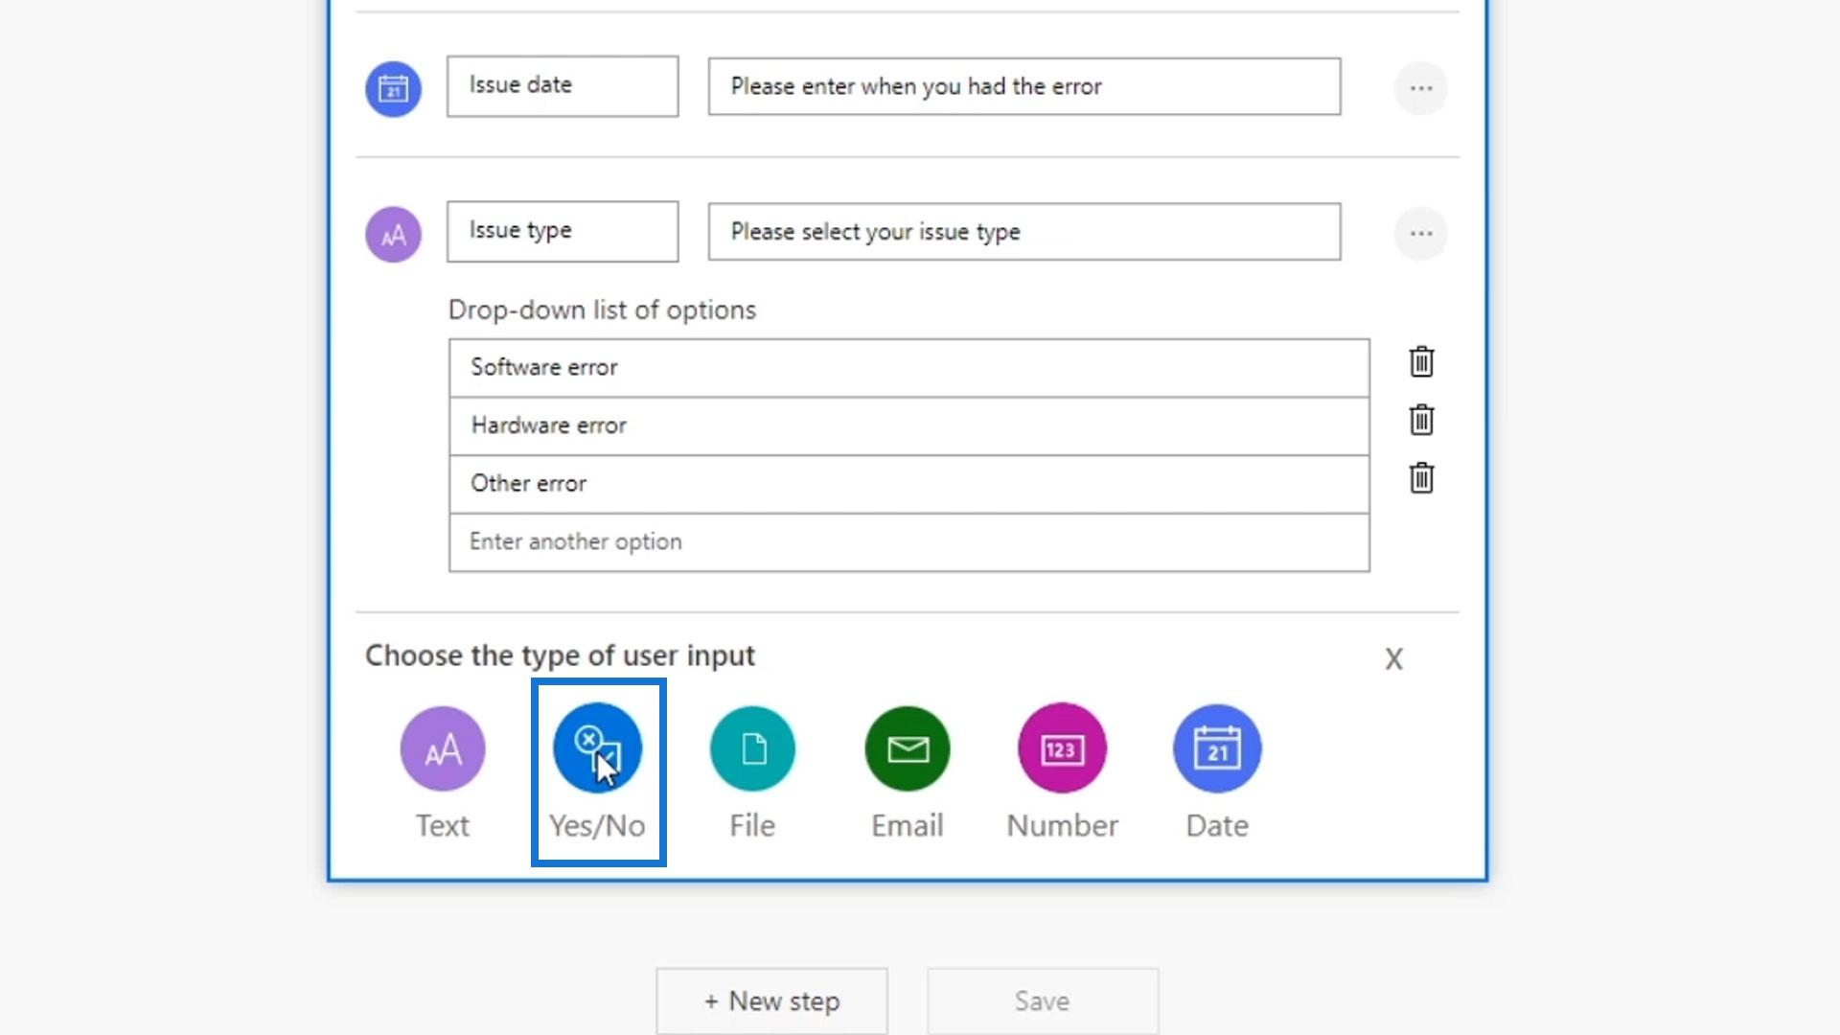The width and height of the screenshot is (1840, 1035).
Task: Choose the Text input type icon
Action: coord(442,748)
